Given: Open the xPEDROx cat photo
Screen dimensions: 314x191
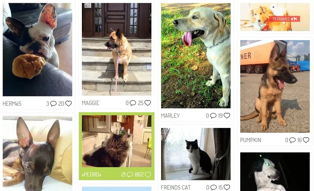Looking at the screenshot, I should point(116,141).
